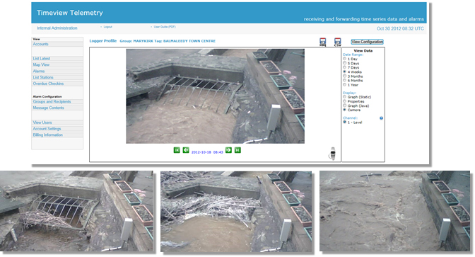Choose Graph (Java) display mode

coord(344,105)
